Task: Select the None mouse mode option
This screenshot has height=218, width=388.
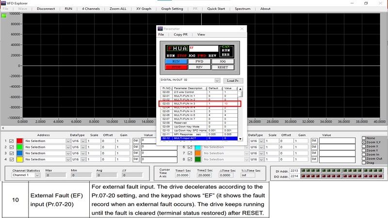Action: point(364,138)
